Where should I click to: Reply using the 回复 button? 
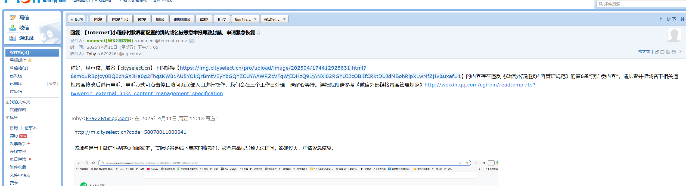click(x=98, y=19)
